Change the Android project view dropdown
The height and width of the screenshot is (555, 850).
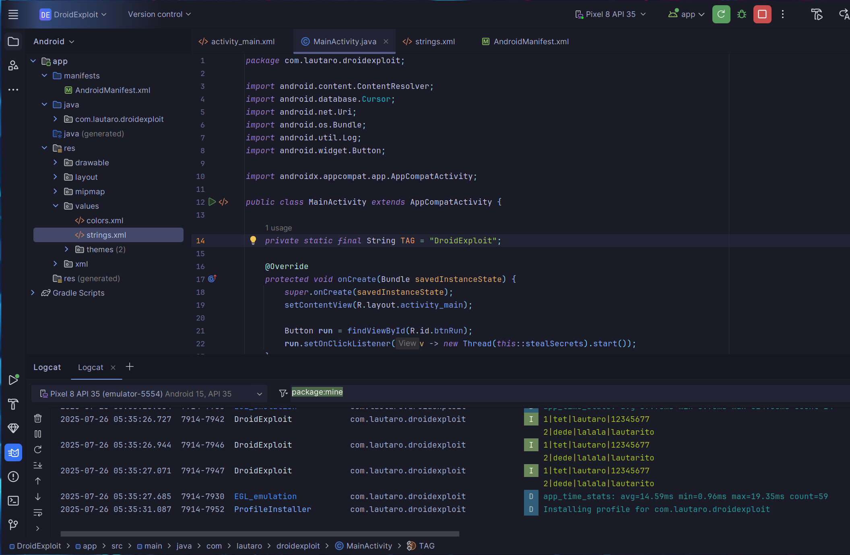coord(54,41)
